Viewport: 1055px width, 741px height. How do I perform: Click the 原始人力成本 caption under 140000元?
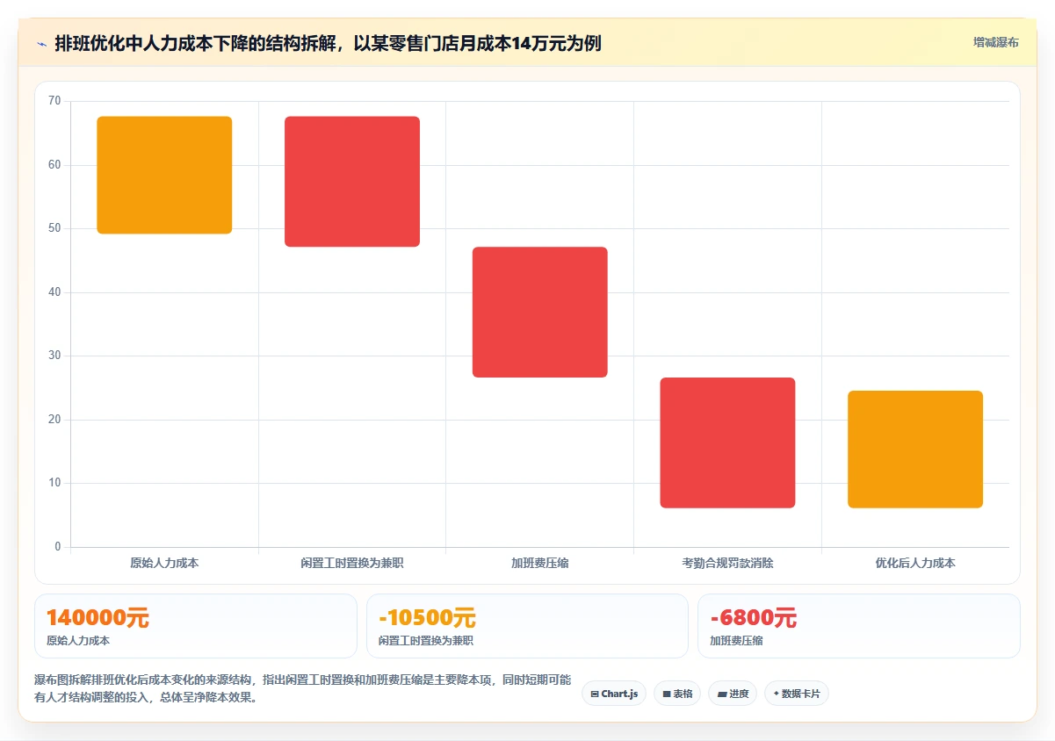[78, 641]
